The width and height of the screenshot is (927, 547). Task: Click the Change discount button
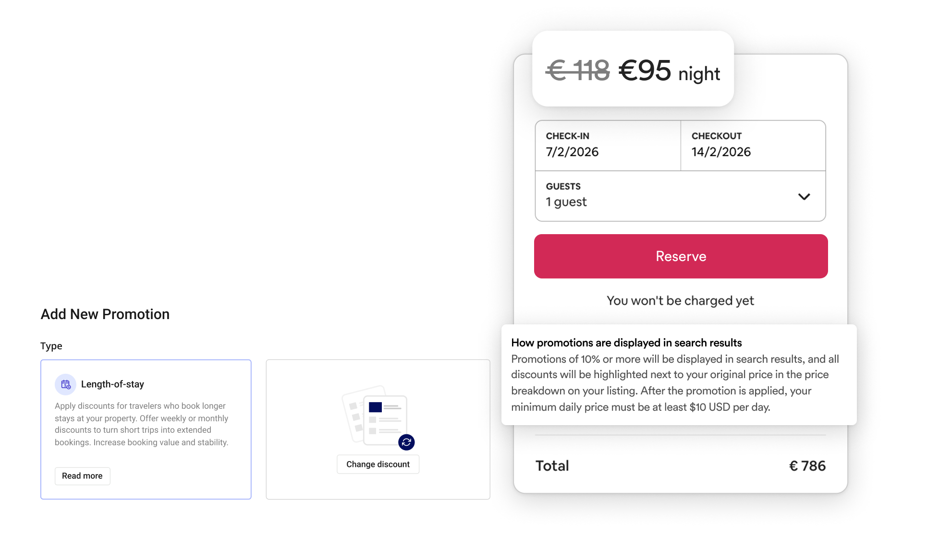(378, 464)
